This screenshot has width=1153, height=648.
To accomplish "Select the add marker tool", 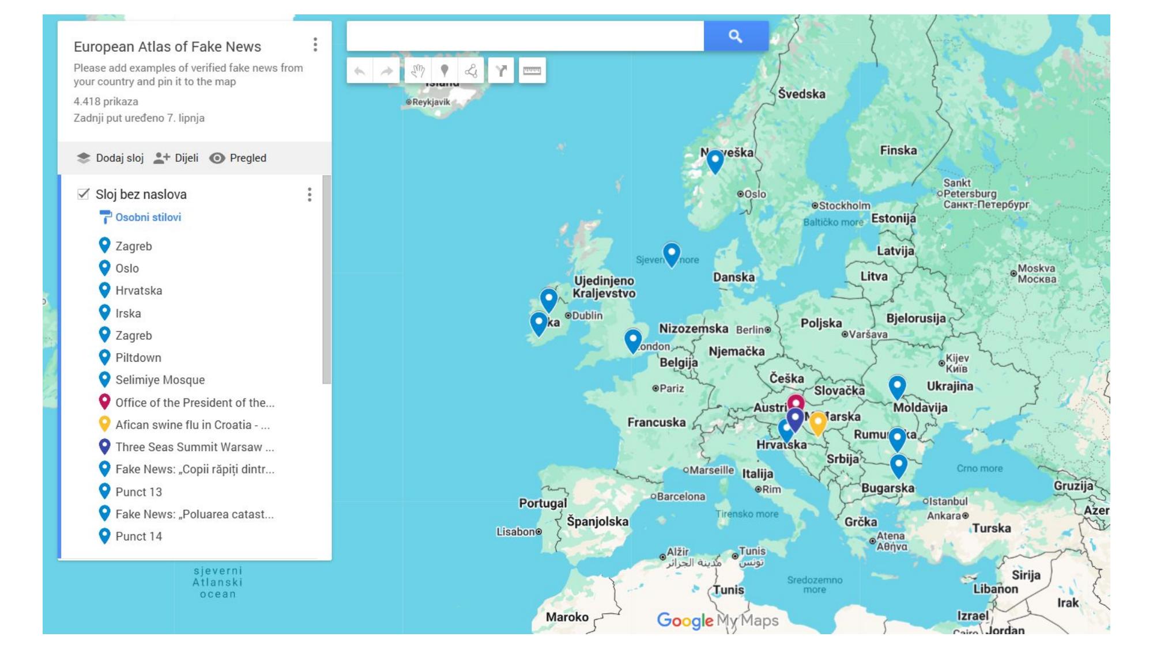I will pyautogui.click(x=444, y=71).
